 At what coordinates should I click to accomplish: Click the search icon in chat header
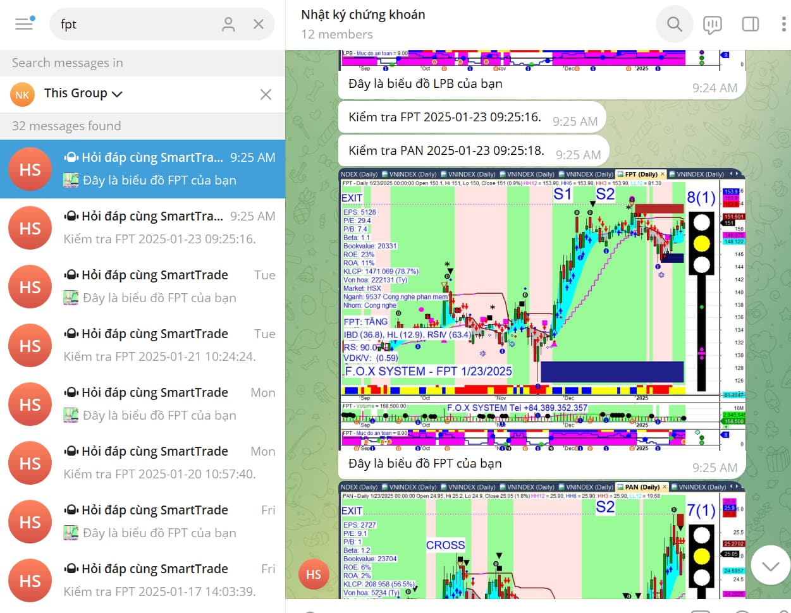click(675, 25)
